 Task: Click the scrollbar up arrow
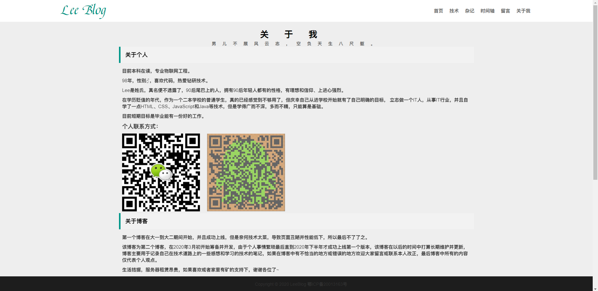pos(595,2)
